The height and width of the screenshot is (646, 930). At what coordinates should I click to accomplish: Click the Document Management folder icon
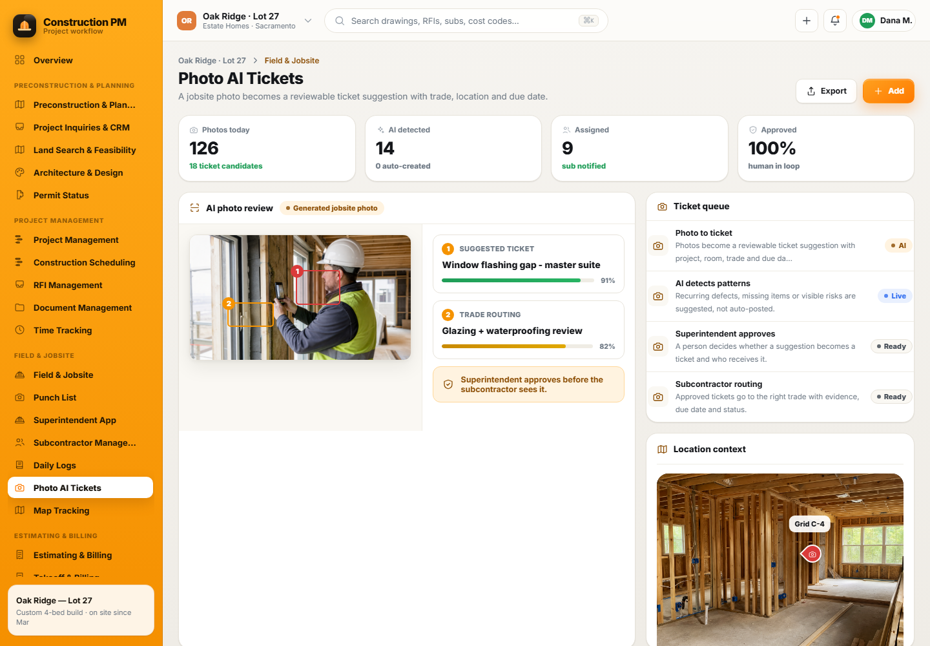point(20,307)
